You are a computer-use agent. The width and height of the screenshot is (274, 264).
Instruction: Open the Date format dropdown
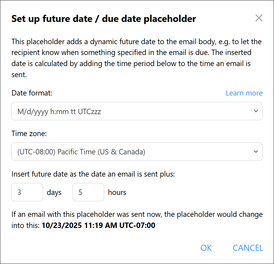coord(137,111)
